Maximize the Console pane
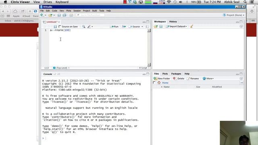Image resolution: width=258 pixels, height=145 pixels. (x=148, y=74)
